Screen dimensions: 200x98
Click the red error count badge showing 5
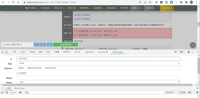click(176, 52)
